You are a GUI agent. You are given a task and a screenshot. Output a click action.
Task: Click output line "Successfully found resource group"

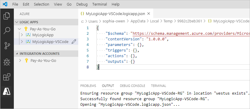click(145, 99)
